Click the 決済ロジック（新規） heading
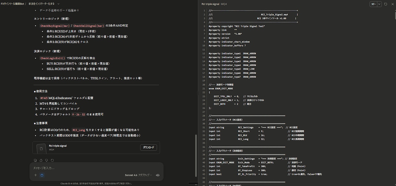396x186 pixels. tap(47, 51)
